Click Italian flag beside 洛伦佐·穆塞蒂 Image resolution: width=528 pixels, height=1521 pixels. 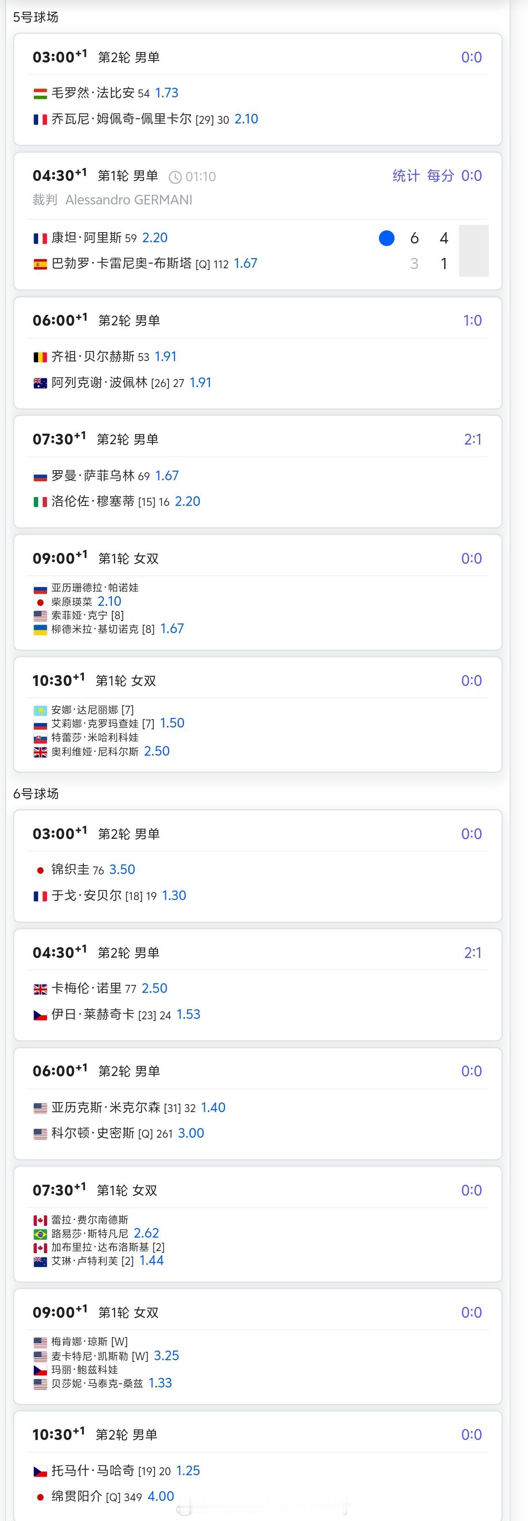(40, 502)
